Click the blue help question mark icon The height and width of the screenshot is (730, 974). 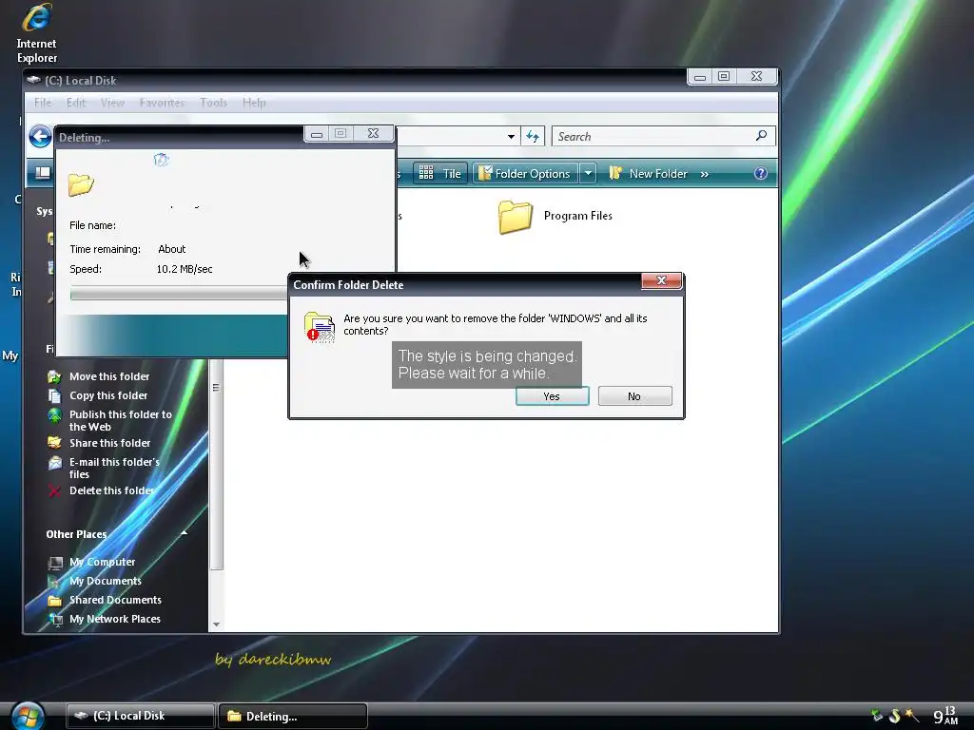760,174
